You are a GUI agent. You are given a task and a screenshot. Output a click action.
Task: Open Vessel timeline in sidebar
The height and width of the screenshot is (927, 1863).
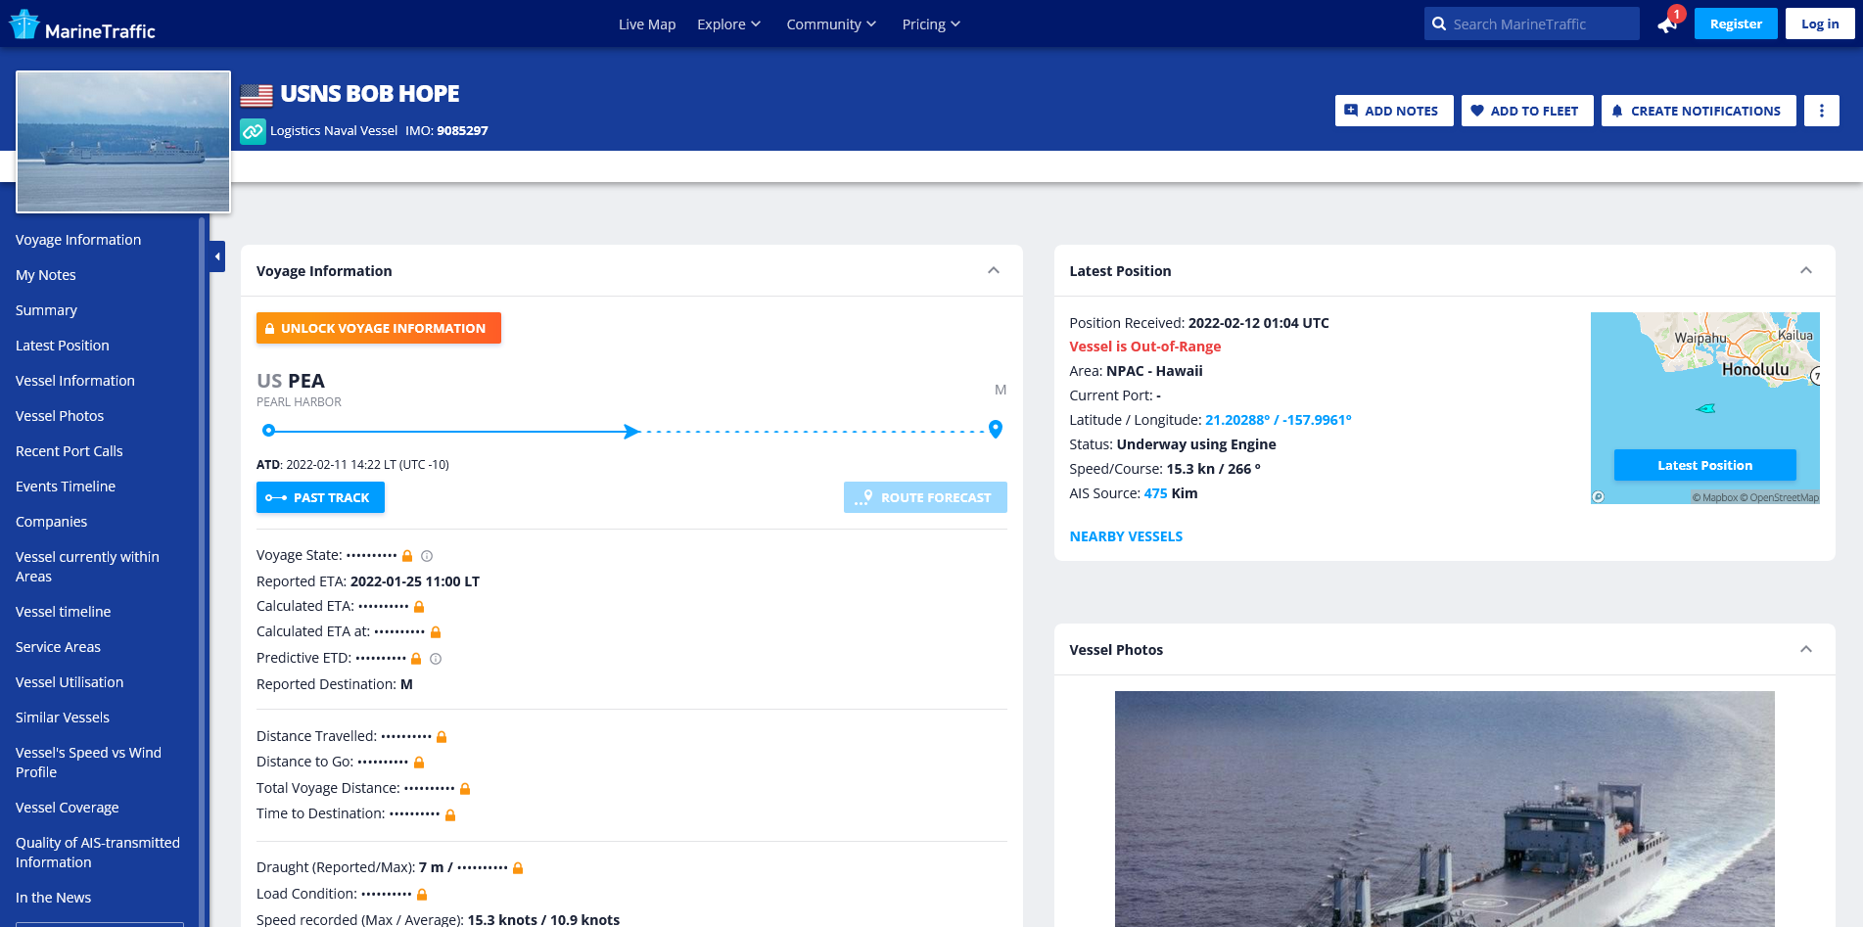(64, 612)
